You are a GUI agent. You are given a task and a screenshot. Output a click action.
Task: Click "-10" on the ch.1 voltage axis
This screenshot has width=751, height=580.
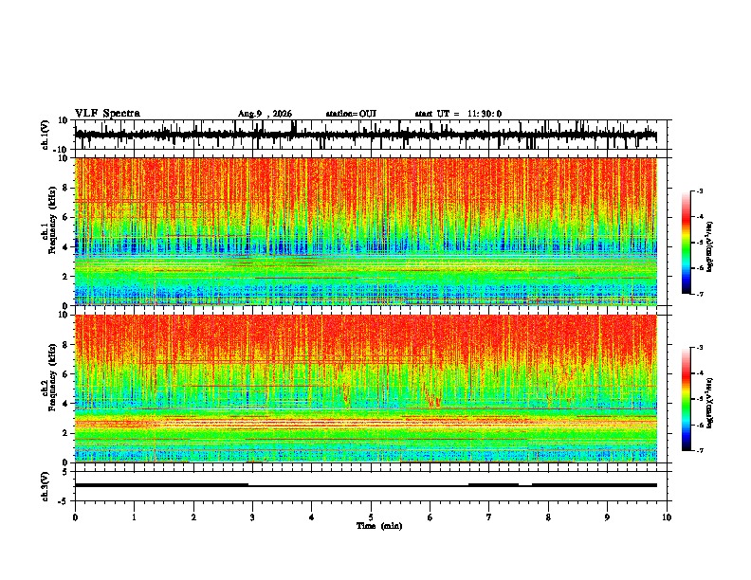point(62,150)
